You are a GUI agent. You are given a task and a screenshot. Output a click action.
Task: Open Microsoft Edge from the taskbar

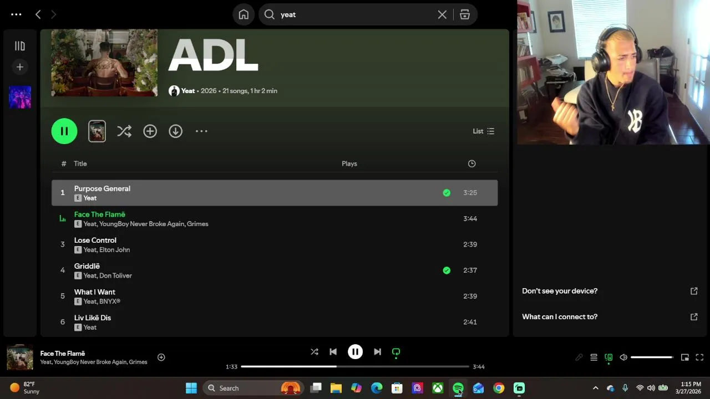point(377,388)
